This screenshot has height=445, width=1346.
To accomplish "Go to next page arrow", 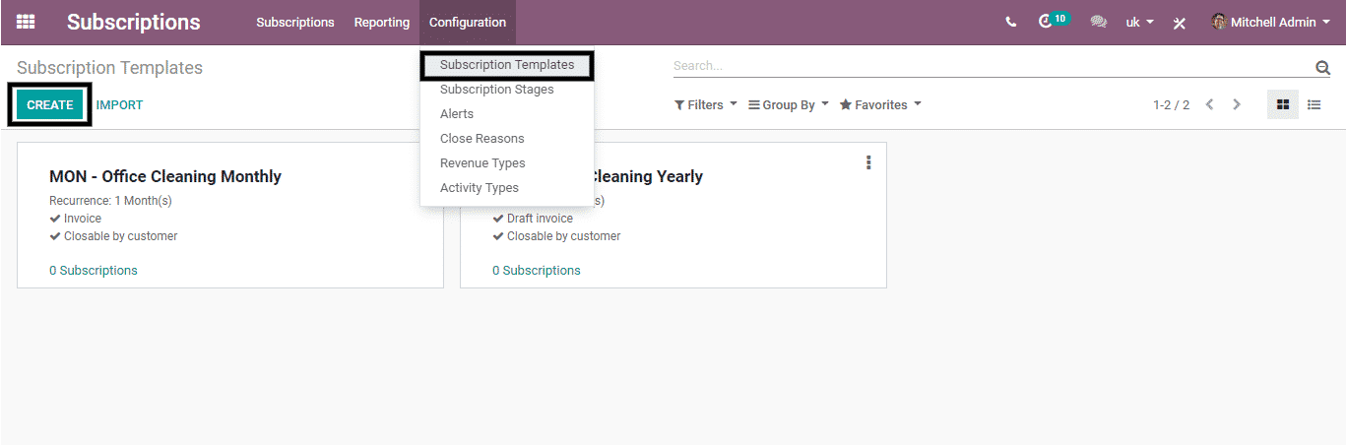I will pyautogui.click(x=1237, y=104).
